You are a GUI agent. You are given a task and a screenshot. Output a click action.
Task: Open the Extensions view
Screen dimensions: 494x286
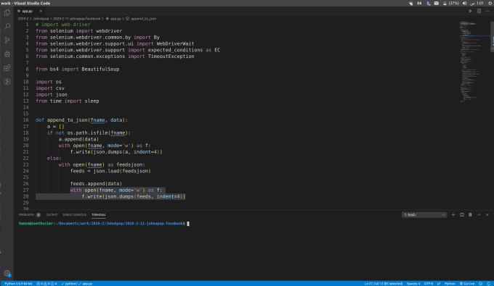pos(7,68)
